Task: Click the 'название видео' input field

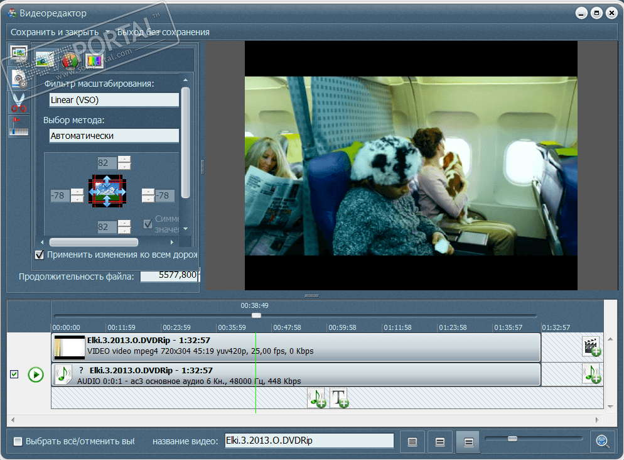Action: (309, 441)
